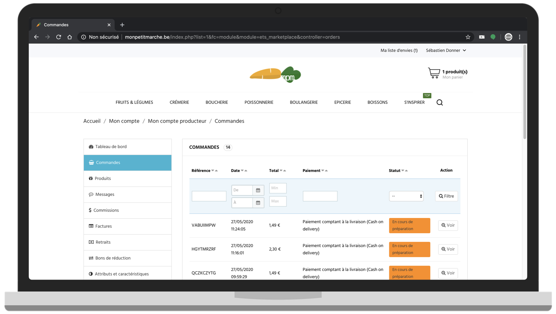This screenshot has width=556, height=314.
Task: Click the green extension icon in toolbar
Action: click(x=493, y=37)
